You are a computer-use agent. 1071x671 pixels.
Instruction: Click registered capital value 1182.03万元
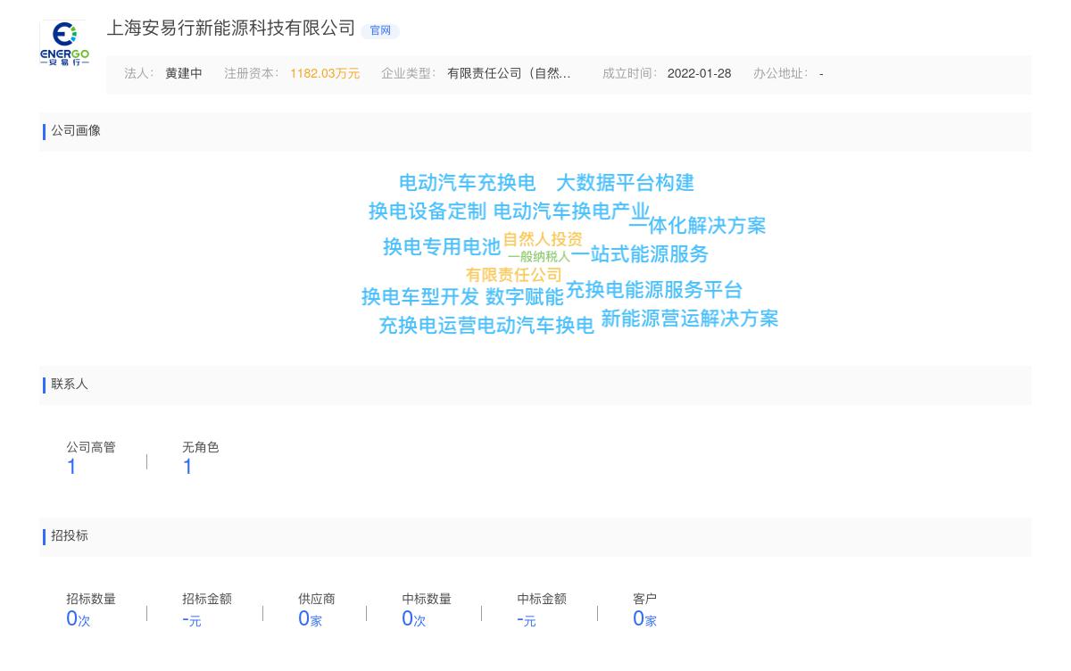(x=324, y=73)
